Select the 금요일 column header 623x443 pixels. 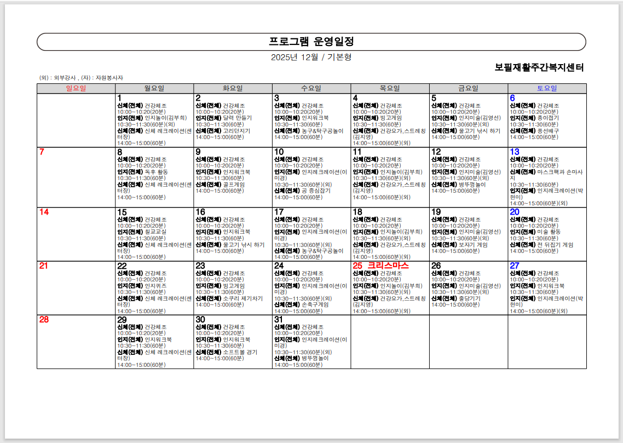point(468,88)
